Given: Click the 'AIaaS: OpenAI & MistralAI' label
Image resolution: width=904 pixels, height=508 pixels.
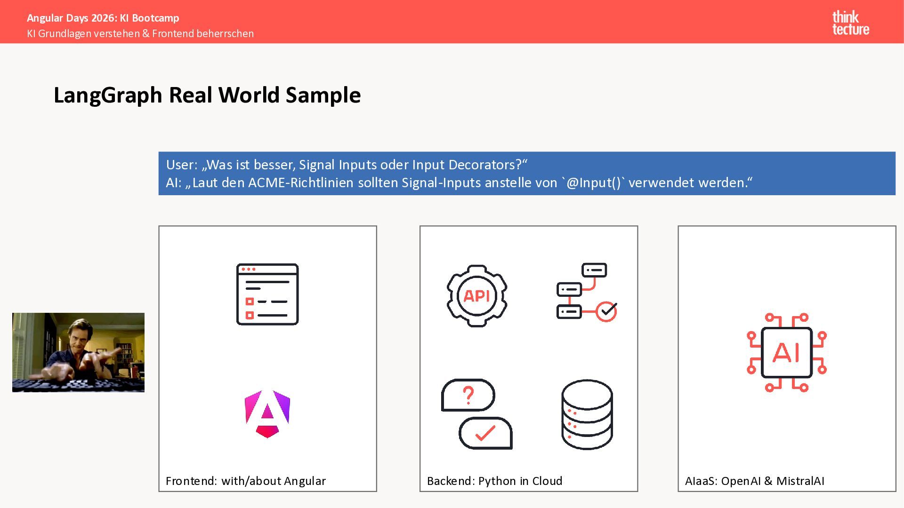Looking at the screenshot, I should click(x=754, y=481).
